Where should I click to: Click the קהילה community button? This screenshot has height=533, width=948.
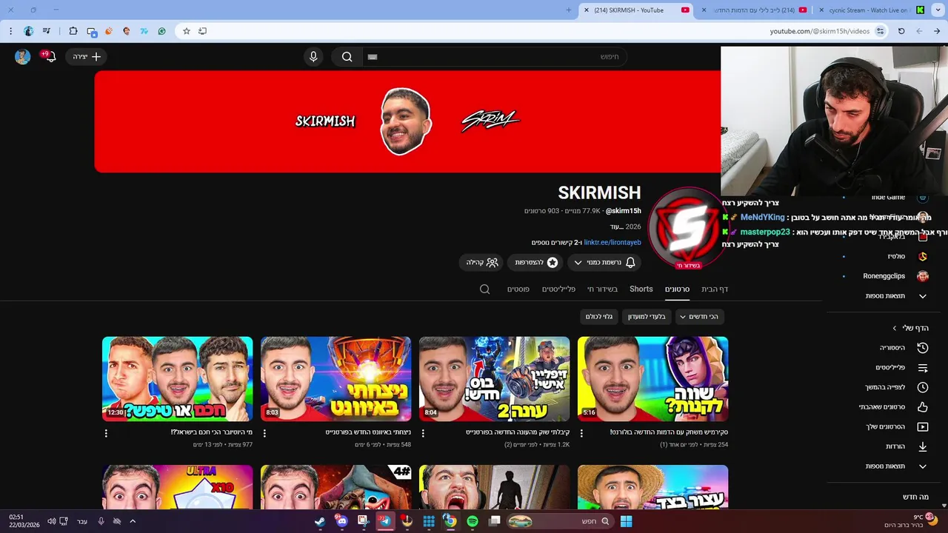(x=481, y=263)
